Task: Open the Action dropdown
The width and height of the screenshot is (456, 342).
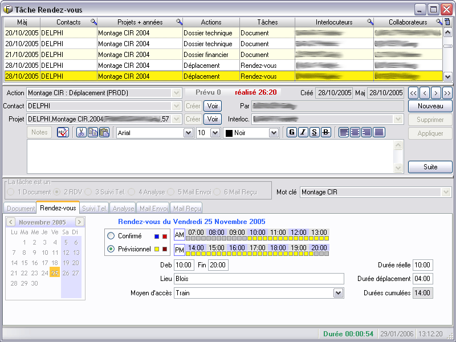Action: (176, 93)
